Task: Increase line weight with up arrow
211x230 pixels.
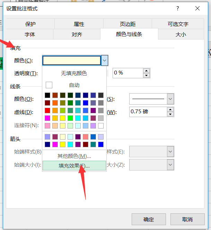Action: [170, 109]
